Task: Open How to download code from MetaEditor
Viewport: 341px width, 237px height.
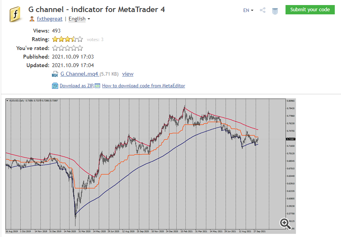Action: (144, 86)
